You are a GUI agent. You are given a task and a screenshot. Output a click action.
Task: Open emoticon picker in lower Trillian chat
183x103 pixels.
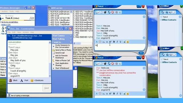pos(128,94)
